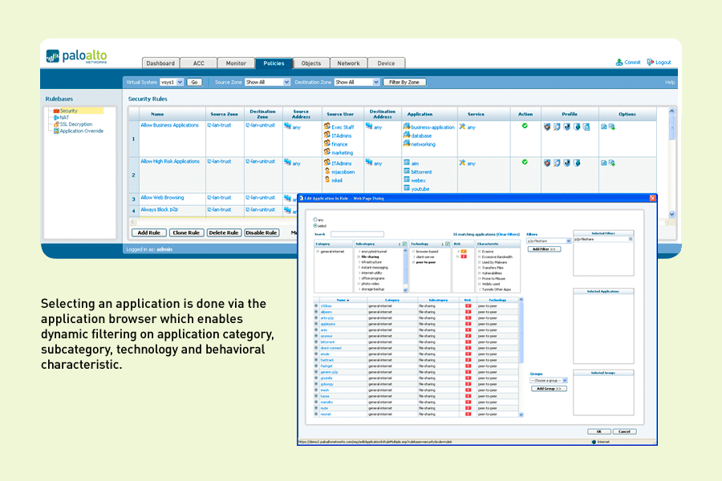
Task: Click the Add Group >> button
Action: point(549,389)
